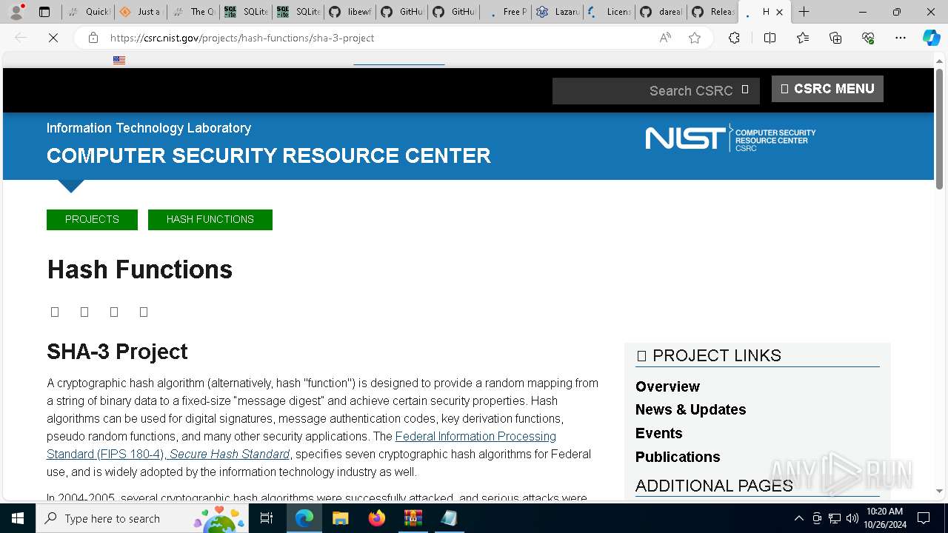Image resolution: width=948 pixels, height=533 pixels.
Task: Click the browser profile avatar
Action: pos(16,12)
